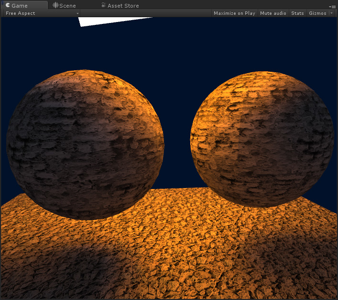Screen dimensions: 338x300
Task: Click the shopping bag icon on Asset Store tab
Action: 103,5
